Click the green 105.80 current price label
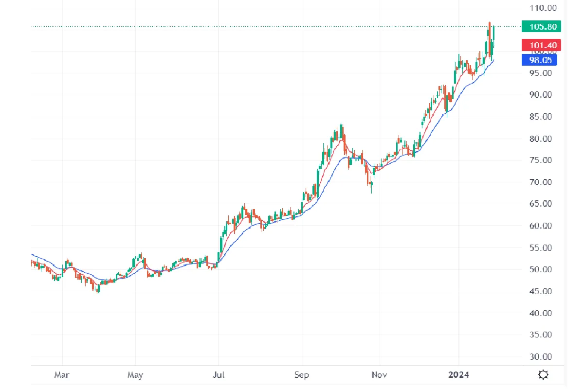584x389 pixels. (x=541, y=26)
